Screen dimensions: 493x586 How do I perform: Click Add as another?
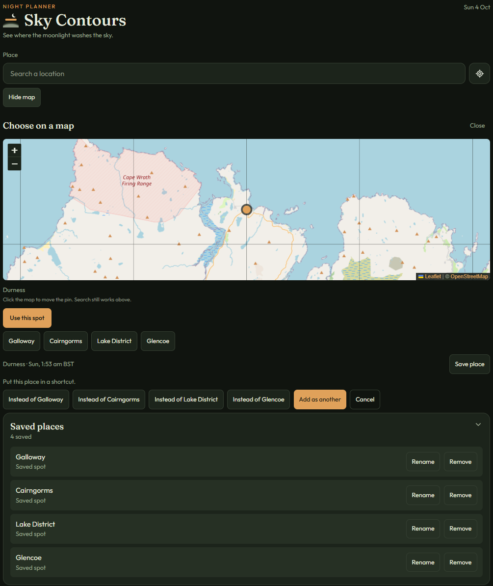[x=320, y=400]
